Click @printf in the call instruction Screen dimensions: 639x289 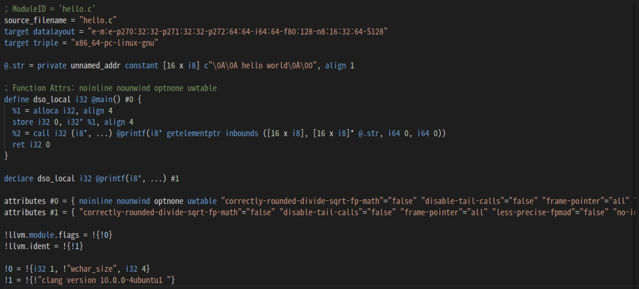tap(131, 133)
